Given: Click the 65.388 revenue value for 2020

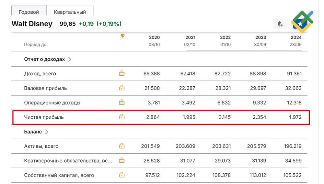Looking at the screenshot, I should click(152, 74).
